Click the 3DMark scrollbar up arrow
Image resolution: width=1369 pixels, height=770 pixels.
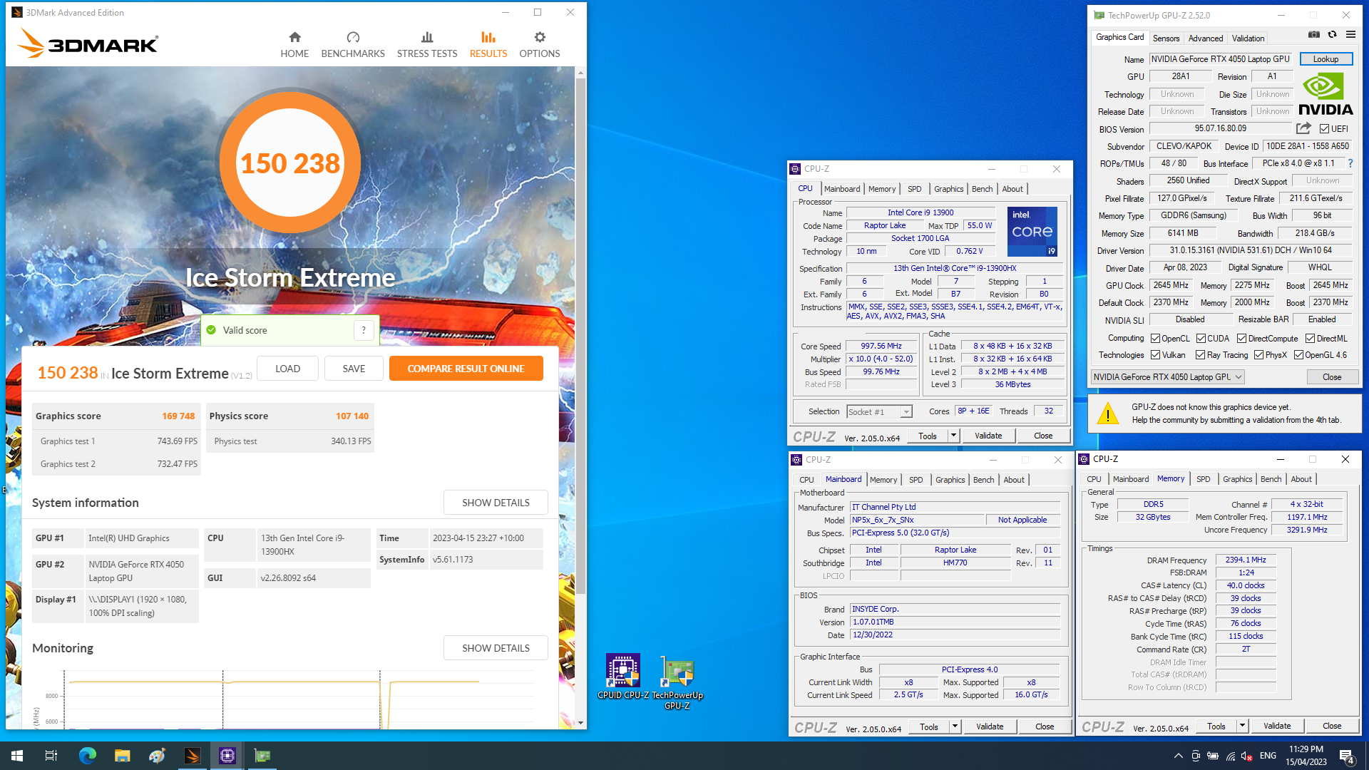[580, 73]
